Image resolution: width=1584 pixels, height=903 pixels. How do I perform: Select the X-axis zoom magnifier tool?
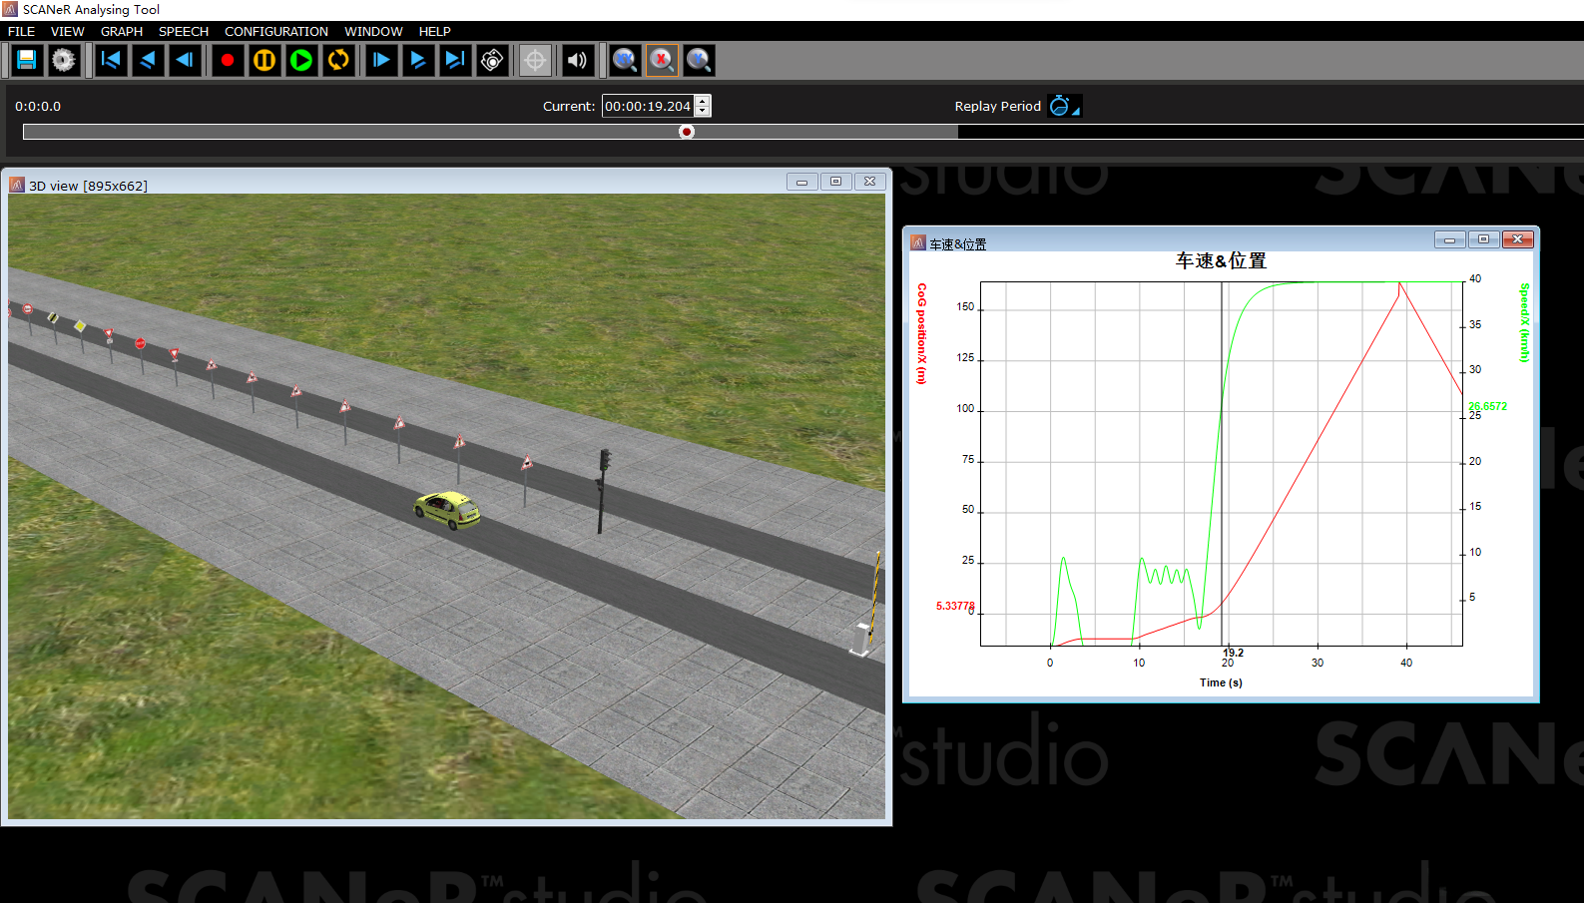(x=662, y=60)
